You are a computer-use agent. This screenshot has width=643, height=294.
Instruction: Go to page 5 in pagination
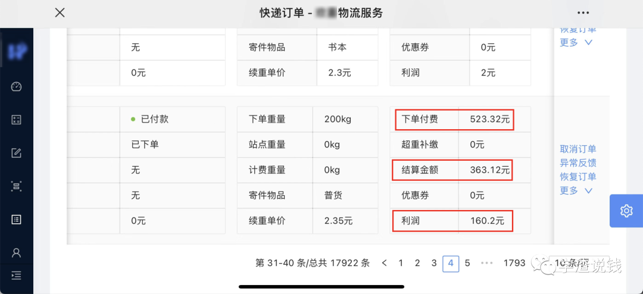tap(467, 263)
